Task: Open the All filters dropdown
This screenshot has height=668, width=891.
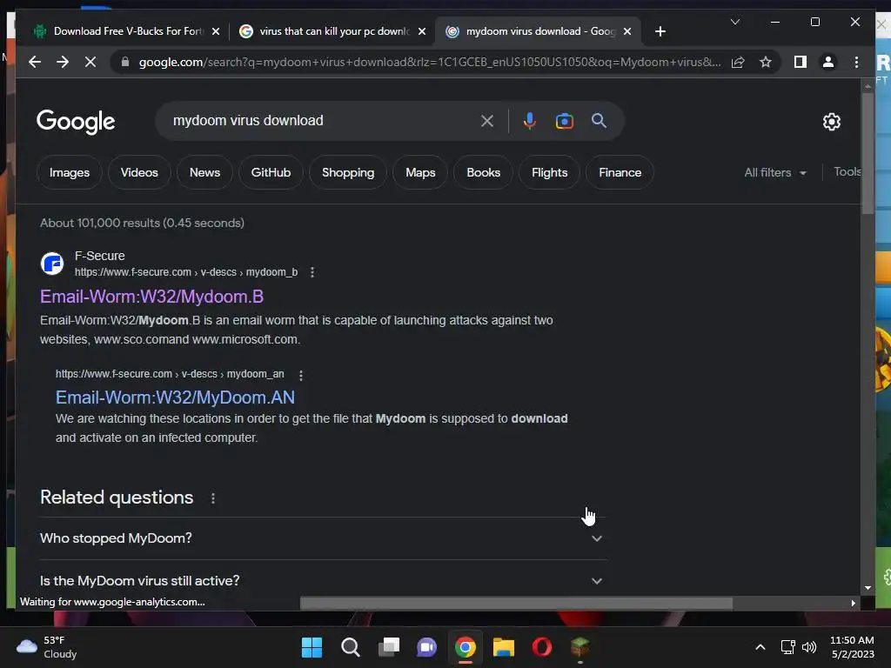Action: coord(775,172)
